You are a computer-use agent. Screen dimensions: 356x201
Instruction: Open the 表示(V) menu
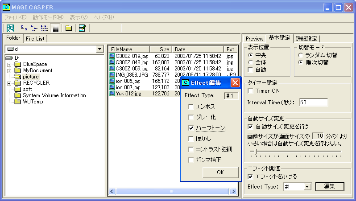pos(79,17)
